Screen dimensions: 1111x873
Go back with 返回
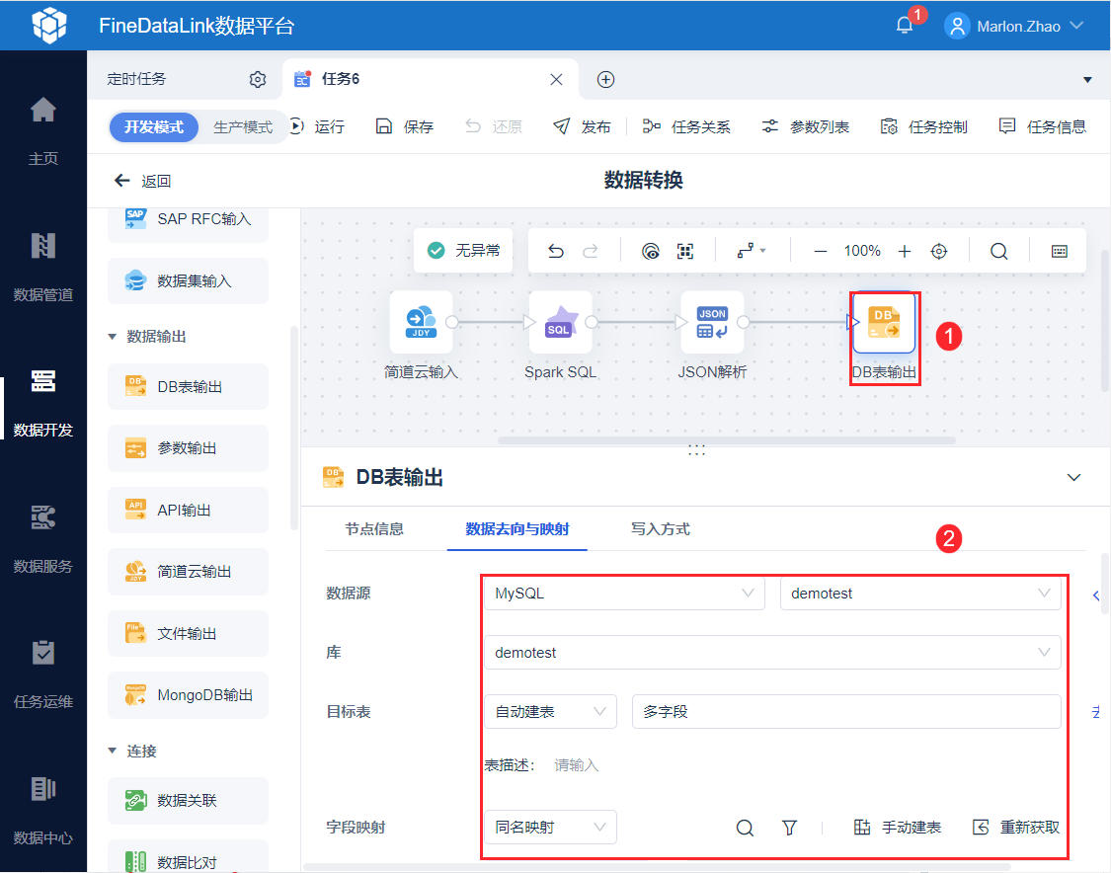click(142, 181)
